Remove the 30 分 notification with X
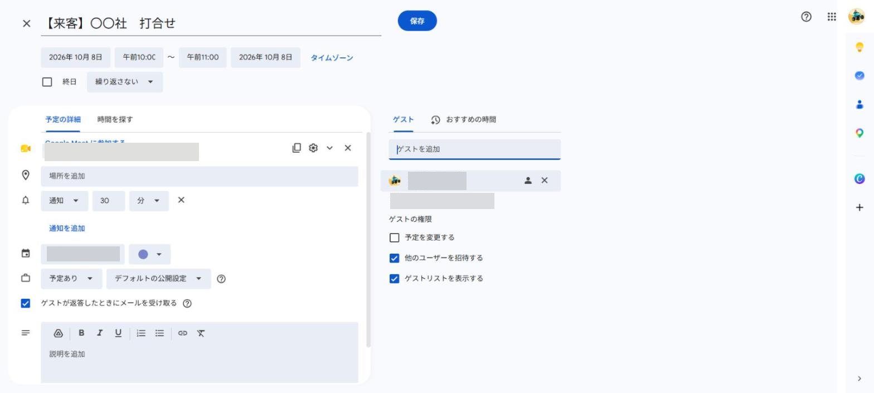This screenshot has height=393, width=874. pyautogui.click(x=181, y=200)
